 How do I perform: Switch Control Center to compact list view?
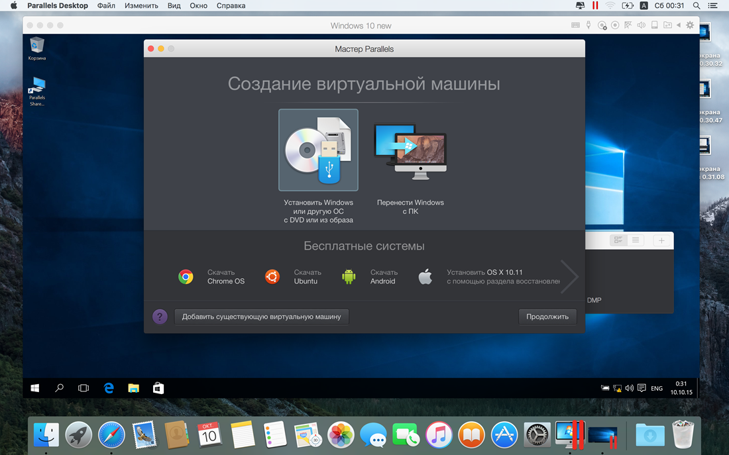(636, 240)
